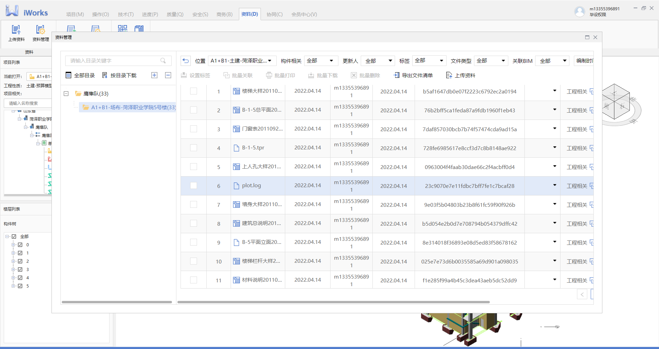Open the 会员中心(V) menu
659x349 pixels.
[304, 14]
